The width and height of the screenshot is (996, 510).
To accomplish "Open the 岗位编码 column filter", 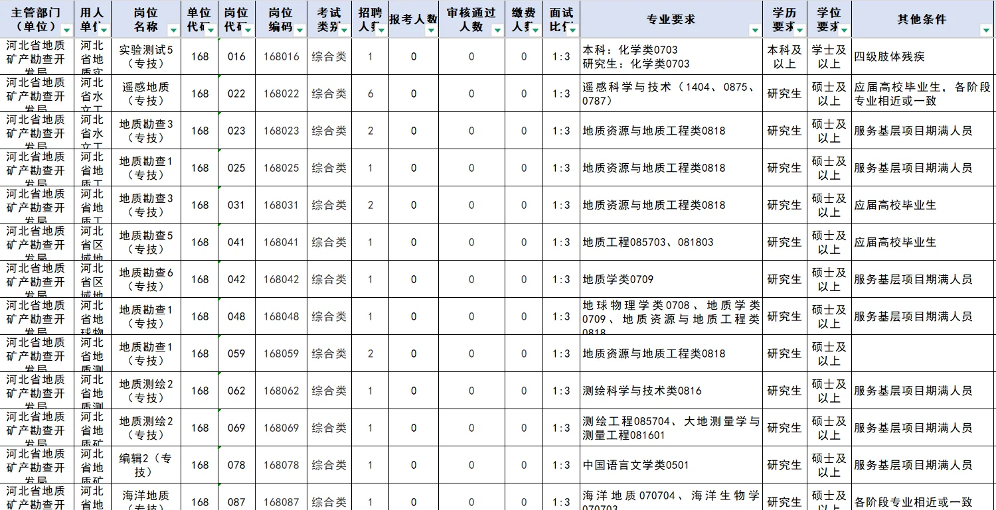I will (298, 29).
